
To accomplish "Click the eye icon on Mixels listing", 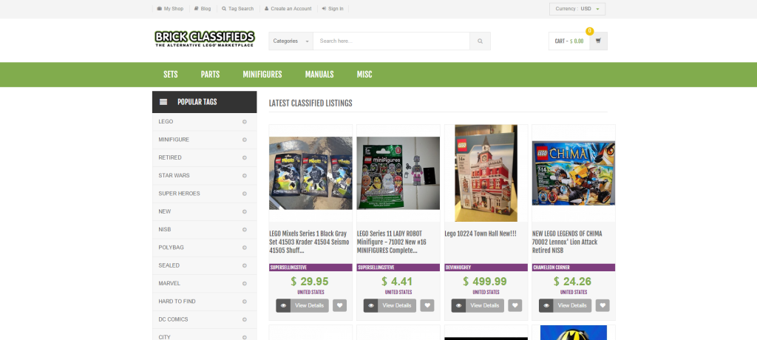I will [283, 305].
